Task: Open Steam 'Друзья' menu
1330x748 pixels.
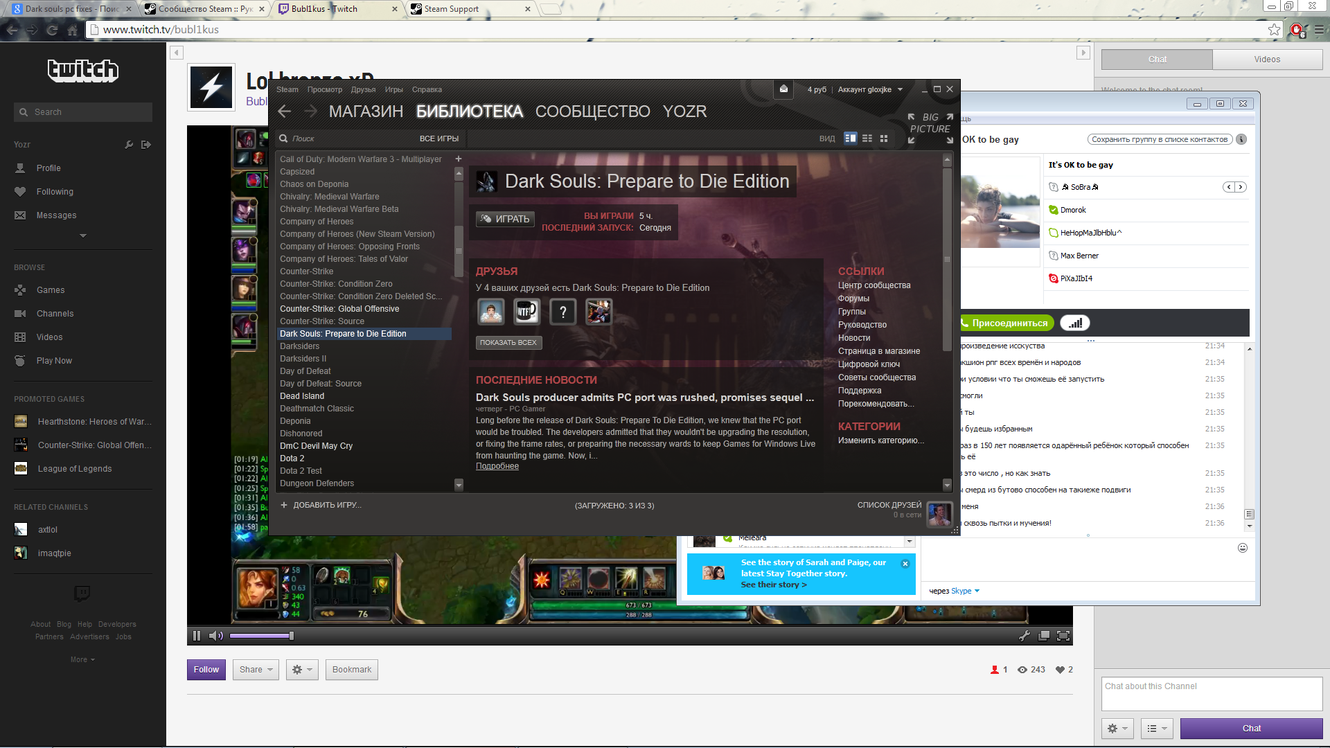Action: point(363,89)
